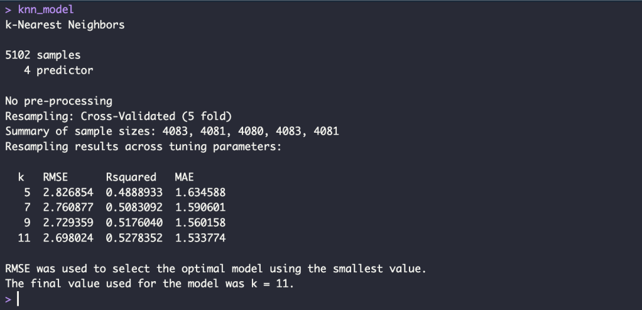Click MAE value 1.634588
This screenshot has height=310, width=642.
(200, 192)
